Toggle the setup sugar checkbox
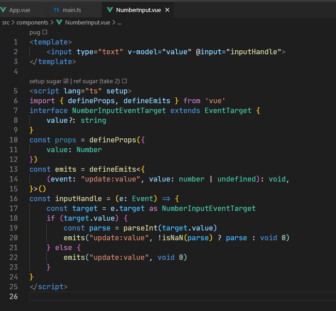336x311 pixels. [66, 81]
